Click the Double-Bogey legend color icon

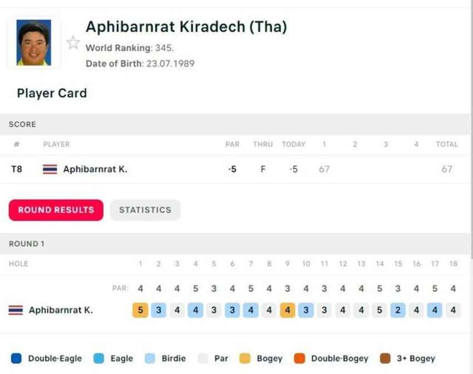(x=299, y=358)
